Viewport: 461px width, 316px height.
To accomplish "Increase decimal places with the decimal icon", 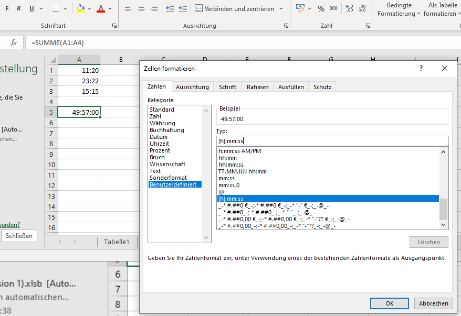I will pos(348,9).
